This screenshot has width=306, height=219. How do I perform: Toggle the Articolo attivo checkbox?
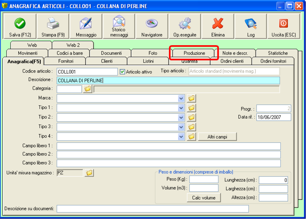[122, 72]
